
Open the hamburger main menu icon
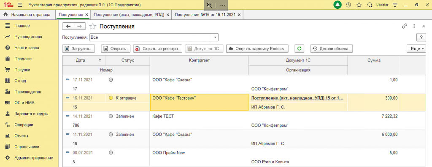click(20, 5)
